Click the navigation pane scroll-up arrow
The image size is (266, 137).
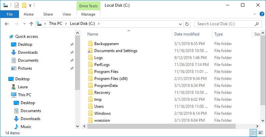pos(77,33)
